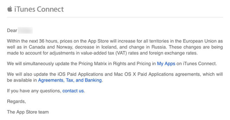Click the Apple logo in the header
This screenshot has width=230, height=120.
(10, 9)
